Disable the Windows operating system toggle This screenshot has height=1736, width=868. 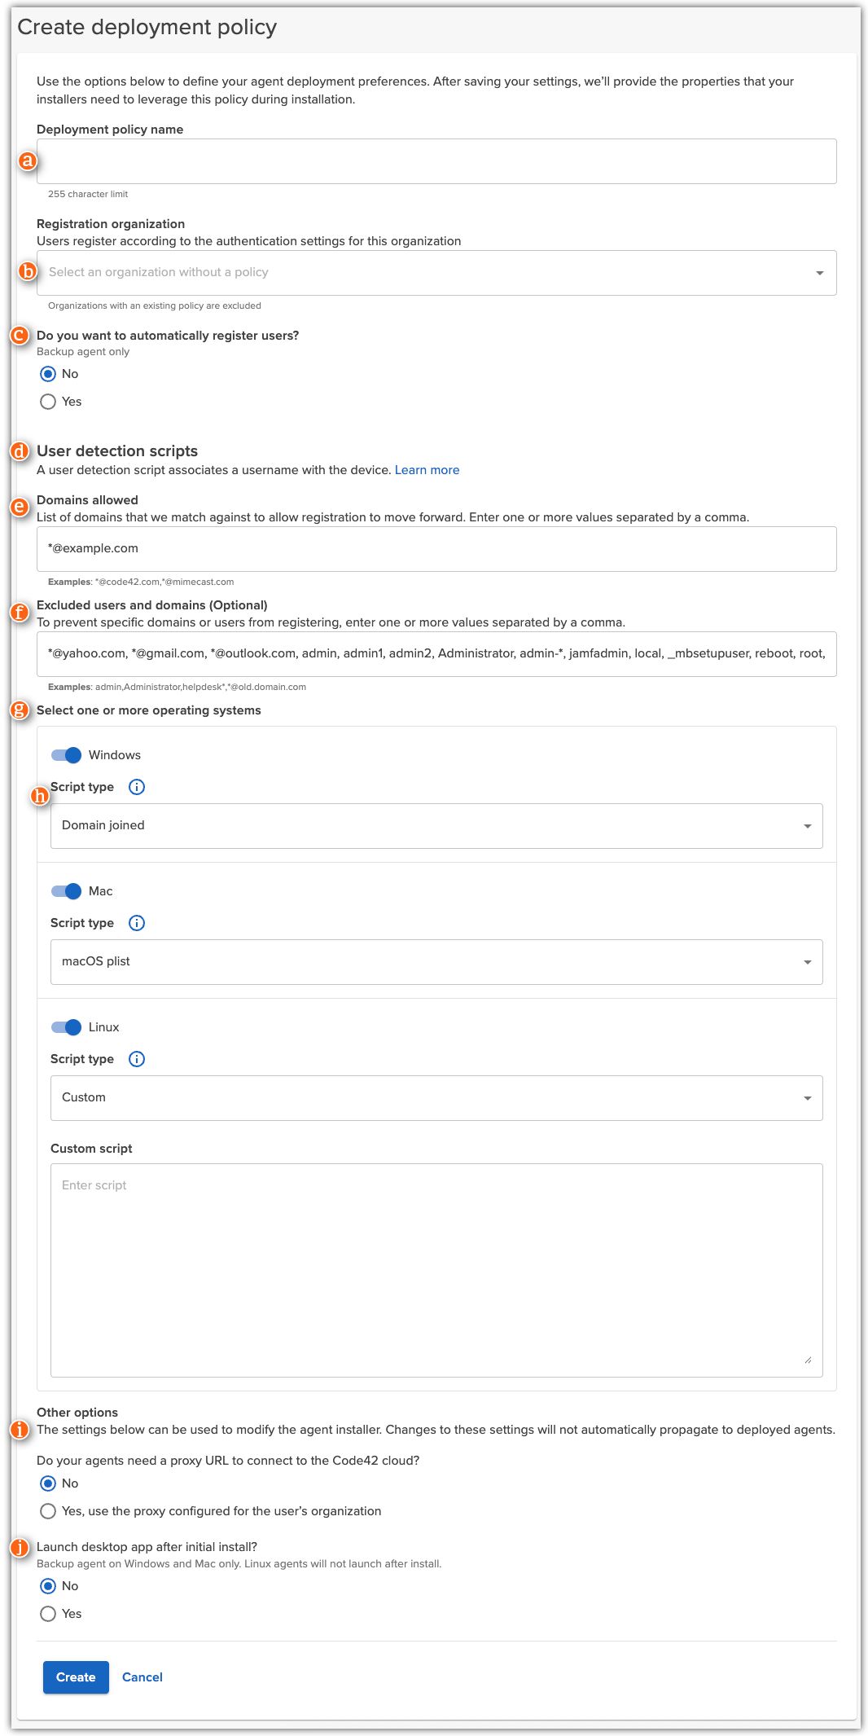[69, 754]
